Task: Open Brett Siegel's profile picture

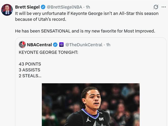Action: point(7,10)
